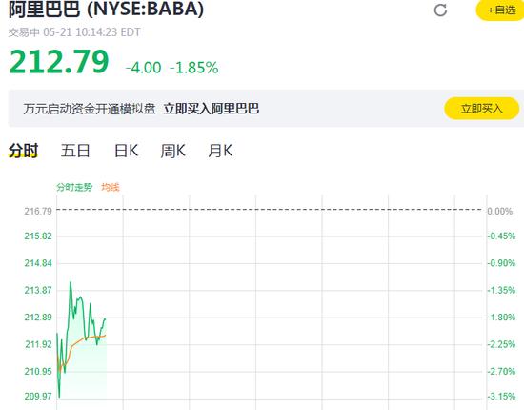Click the -3.15% axis label
The width and height of the screenshot is (524, 410).
point(501,397)
